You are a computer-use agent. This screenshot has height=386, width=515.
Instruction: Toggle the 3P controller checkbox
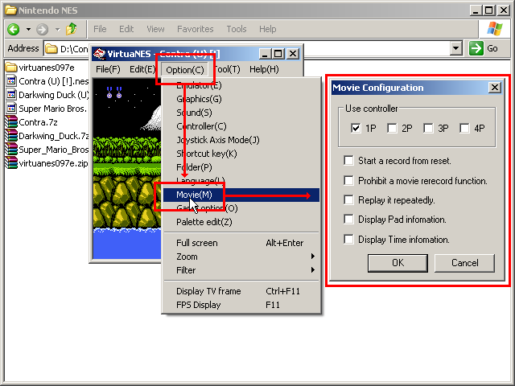click(x=428, y=128)
